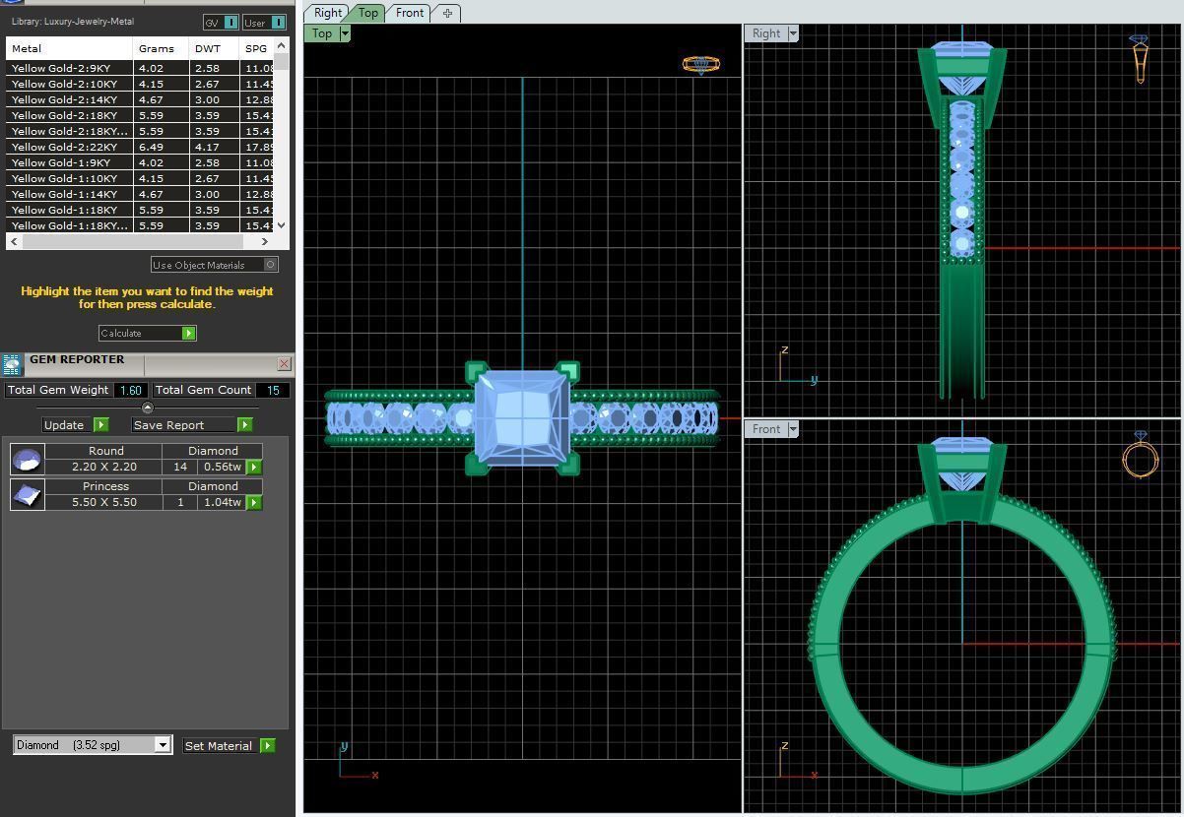Switch to the Right viewport tab
The height and width of the screenshot is (817, 1184).
(327, 13)
